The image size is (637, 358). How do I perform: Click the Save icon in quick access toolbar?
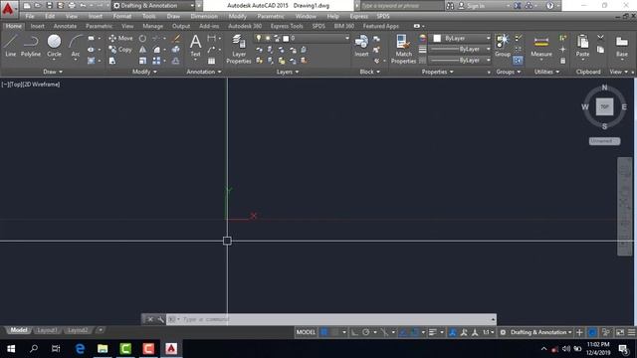[x=49, y=6]
